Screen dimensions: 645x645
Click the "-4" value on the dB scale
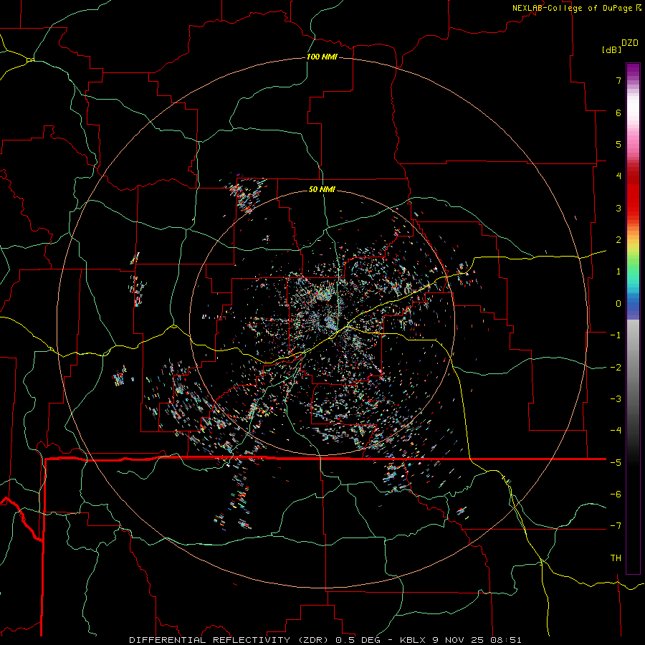point(616,431)
